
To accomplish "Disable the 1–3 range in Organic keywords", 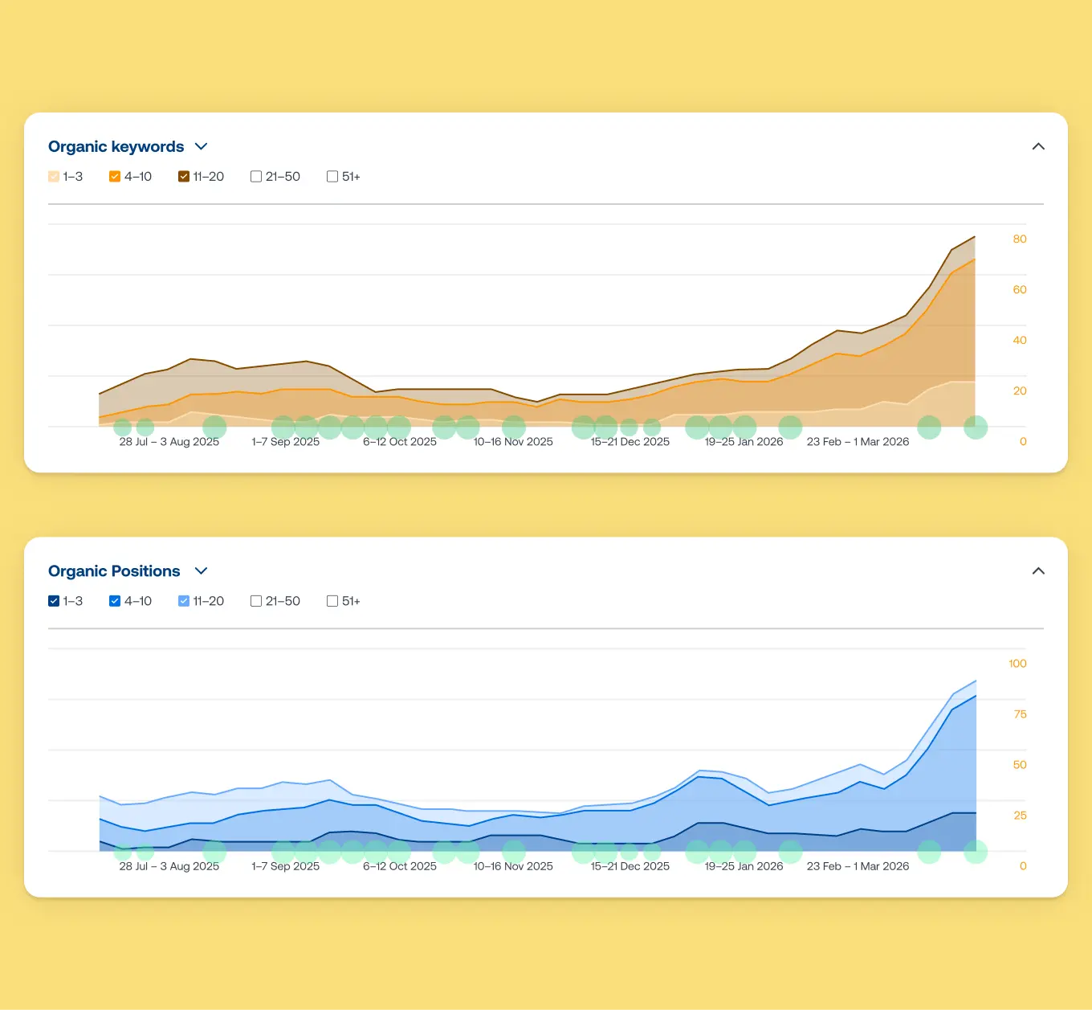I will [x=53, y=176].
